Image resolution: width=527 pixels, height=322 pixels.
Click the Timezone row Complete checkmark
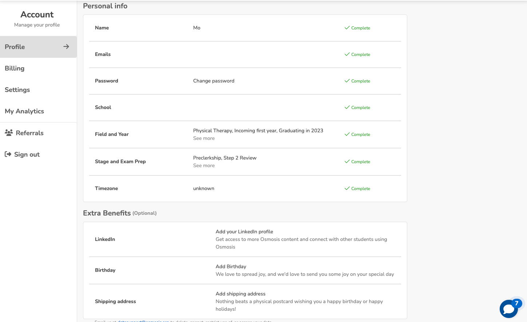[347, 188]
